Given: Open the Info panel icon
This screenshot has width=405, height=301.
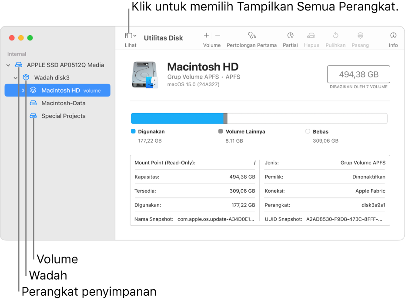Looking at the screenshot, I should [x=393, y=35].
